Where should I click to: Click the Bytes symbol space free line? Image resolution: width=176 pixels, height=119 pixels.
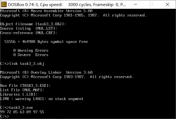tap(46, 42)
